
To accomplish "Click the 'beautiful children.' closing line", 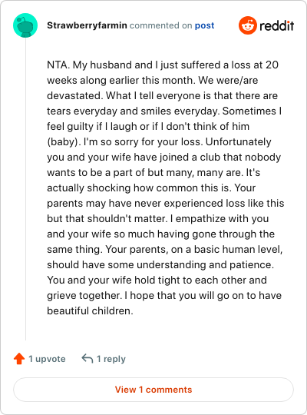I will (x=90, y=310).
